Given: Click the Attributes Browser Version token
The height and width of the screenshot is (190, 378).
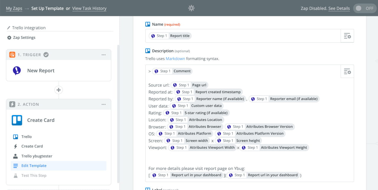Looking at the screenshot, I should [x=260, y=127].
